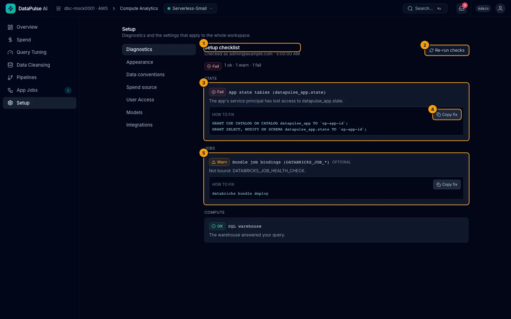Click the Spend dollar icon
511x319 pixels.
click(x=10, y=40)
